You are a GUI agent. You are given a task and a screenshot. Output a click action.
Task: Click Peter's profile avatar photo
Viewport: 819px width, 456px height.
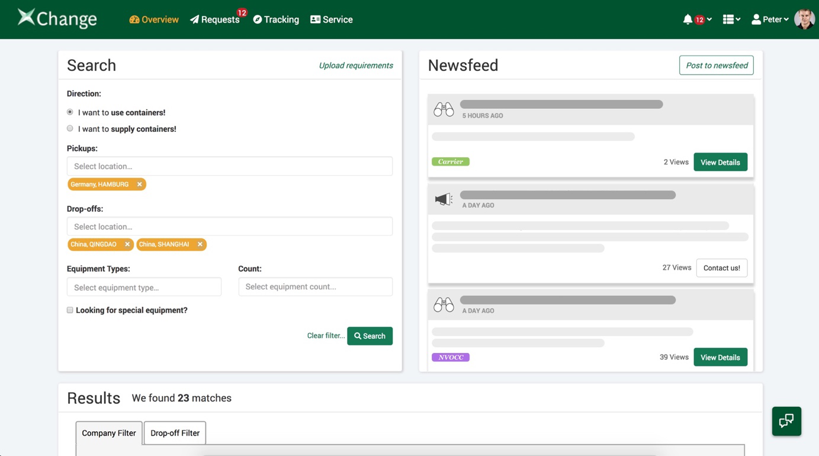pos(804,20)
